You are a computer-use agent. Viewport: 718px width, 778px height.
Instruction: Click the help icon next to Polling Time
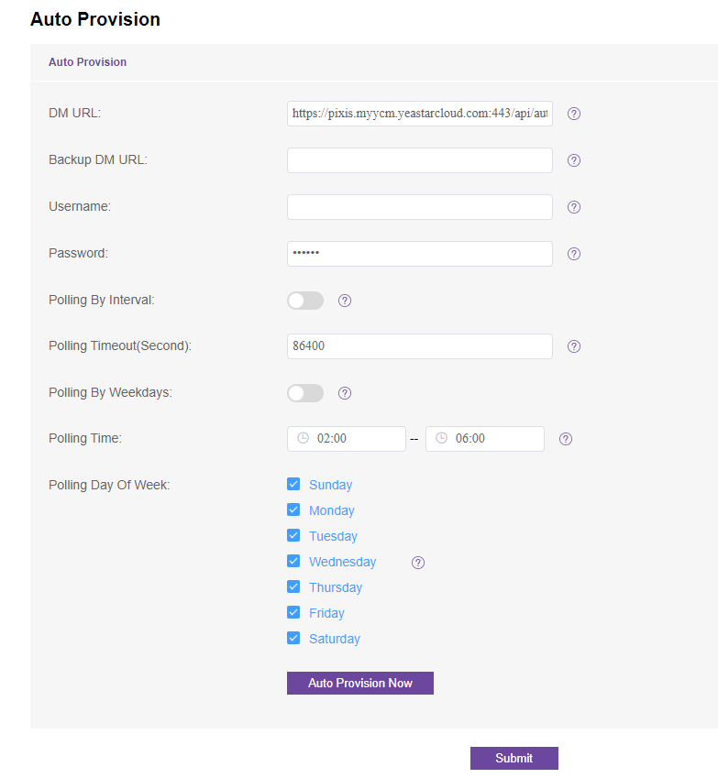[566, 439]
